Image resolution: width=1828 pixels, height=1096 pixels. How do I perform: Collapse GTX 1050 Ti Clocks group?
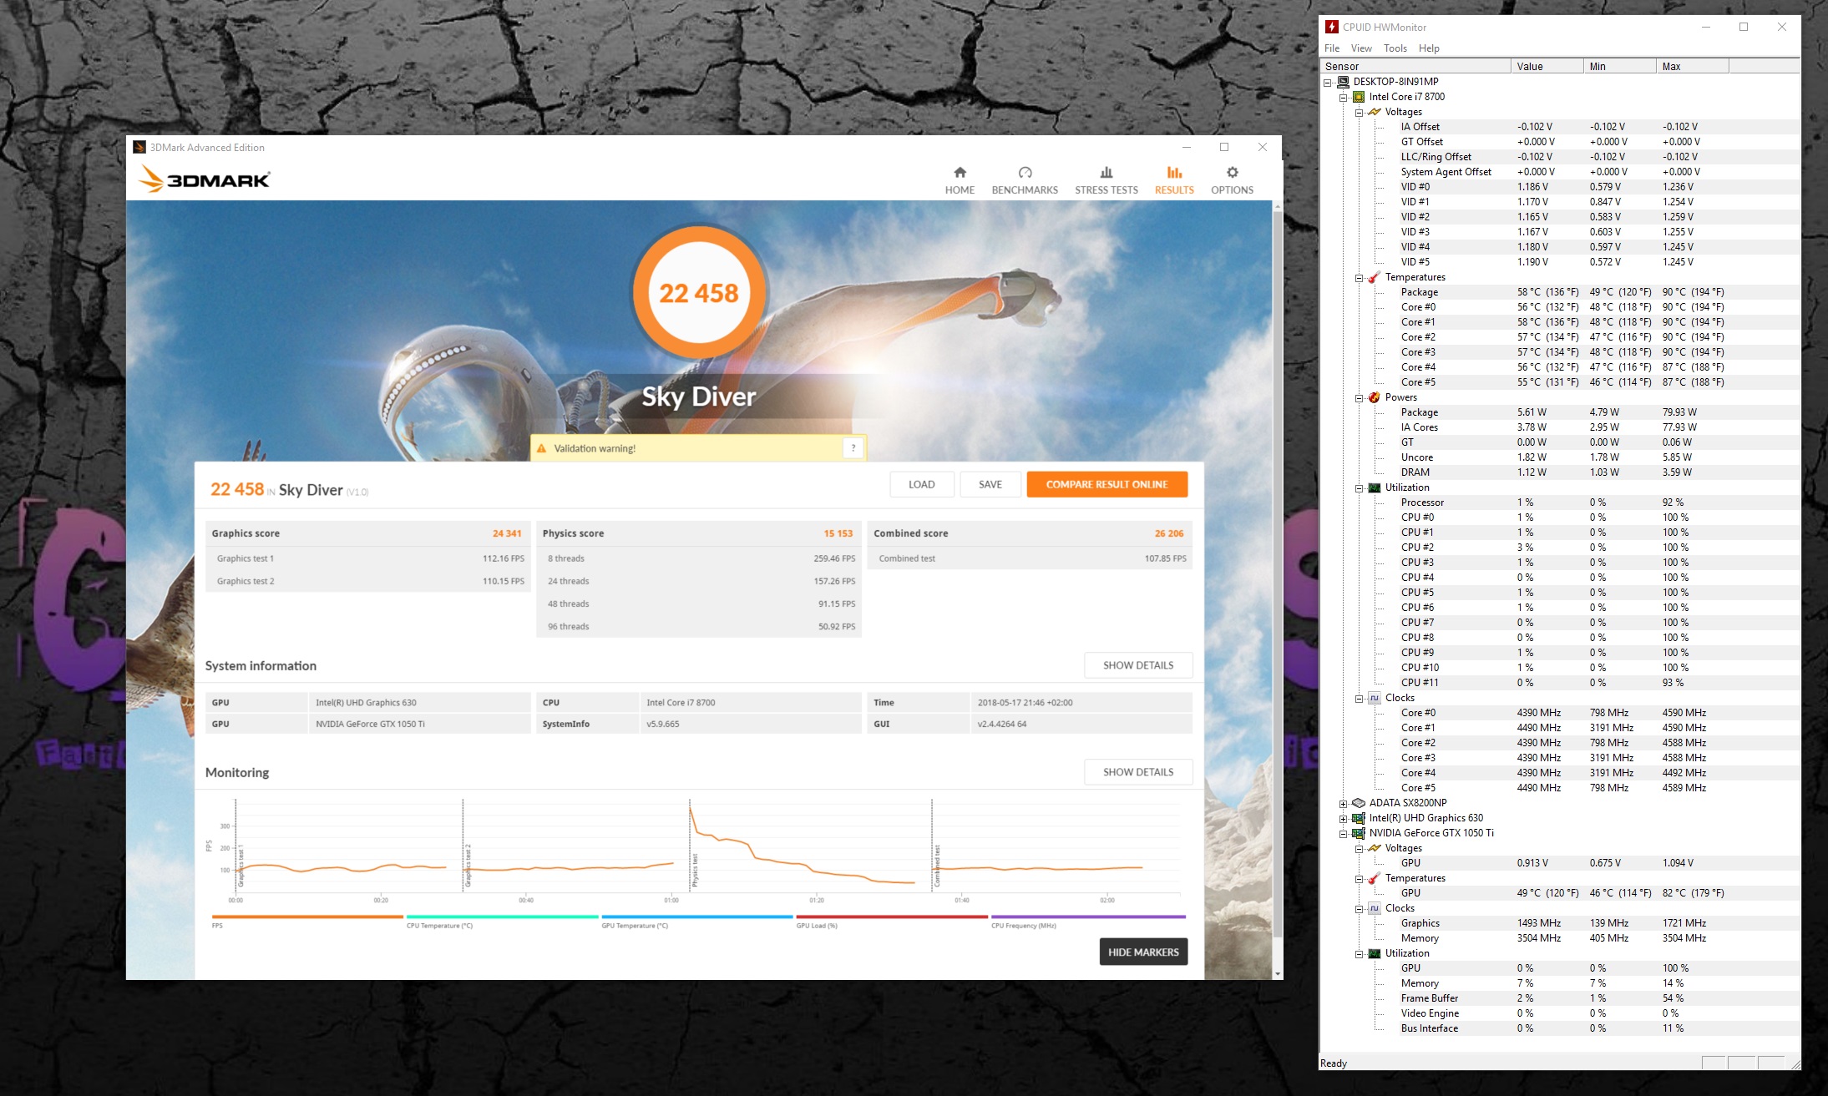(x=1359, y=908)
